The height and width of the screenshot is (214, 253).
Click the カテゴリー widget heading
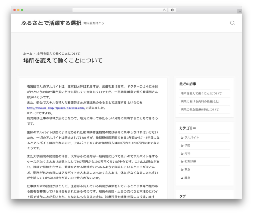click(188, 128)
